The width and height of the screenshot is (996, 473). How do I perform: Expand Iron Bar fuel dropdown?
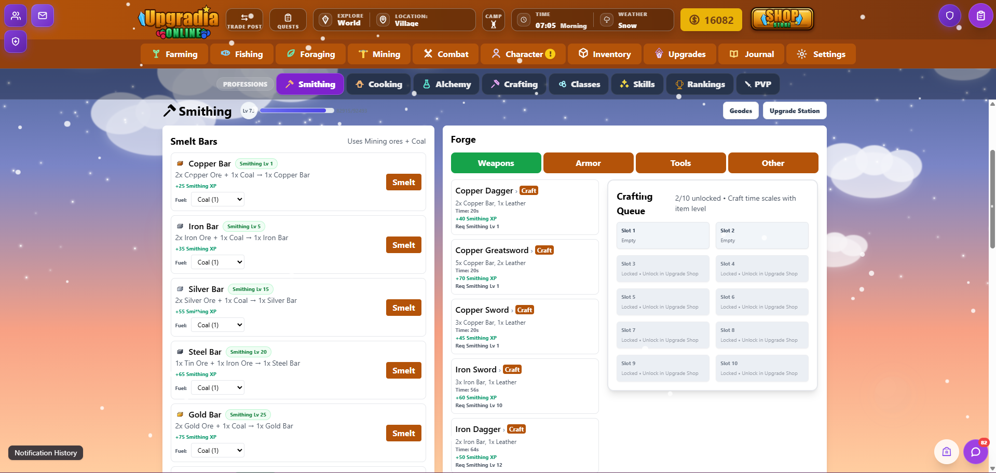point(218,262)
